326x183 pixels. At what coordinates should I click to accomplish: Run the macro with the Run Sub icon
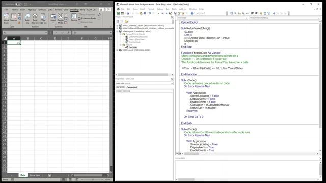click(158, 13)
